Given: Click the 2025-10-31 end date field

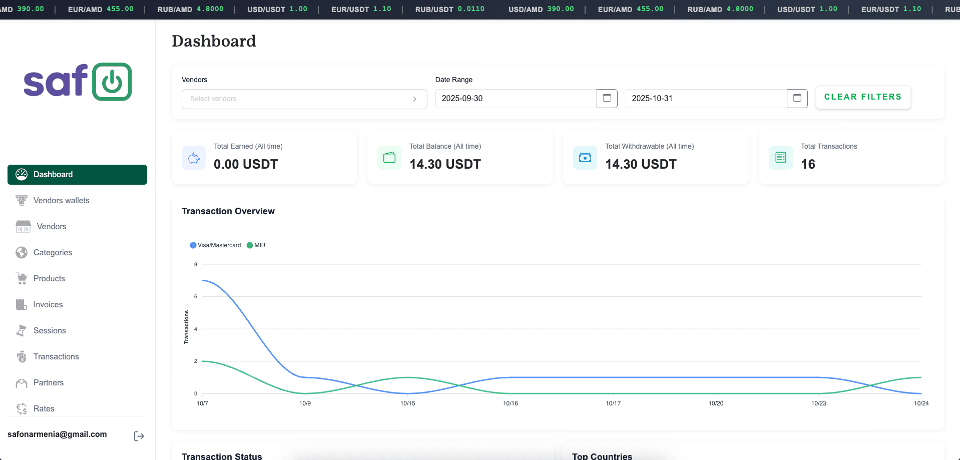Looking at the screenshot, I should [706, 99].
